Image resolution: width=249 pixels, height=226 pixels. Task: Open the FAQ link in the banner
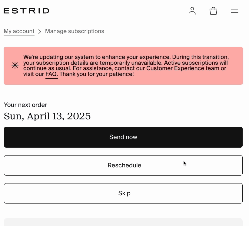pos(51,74)
